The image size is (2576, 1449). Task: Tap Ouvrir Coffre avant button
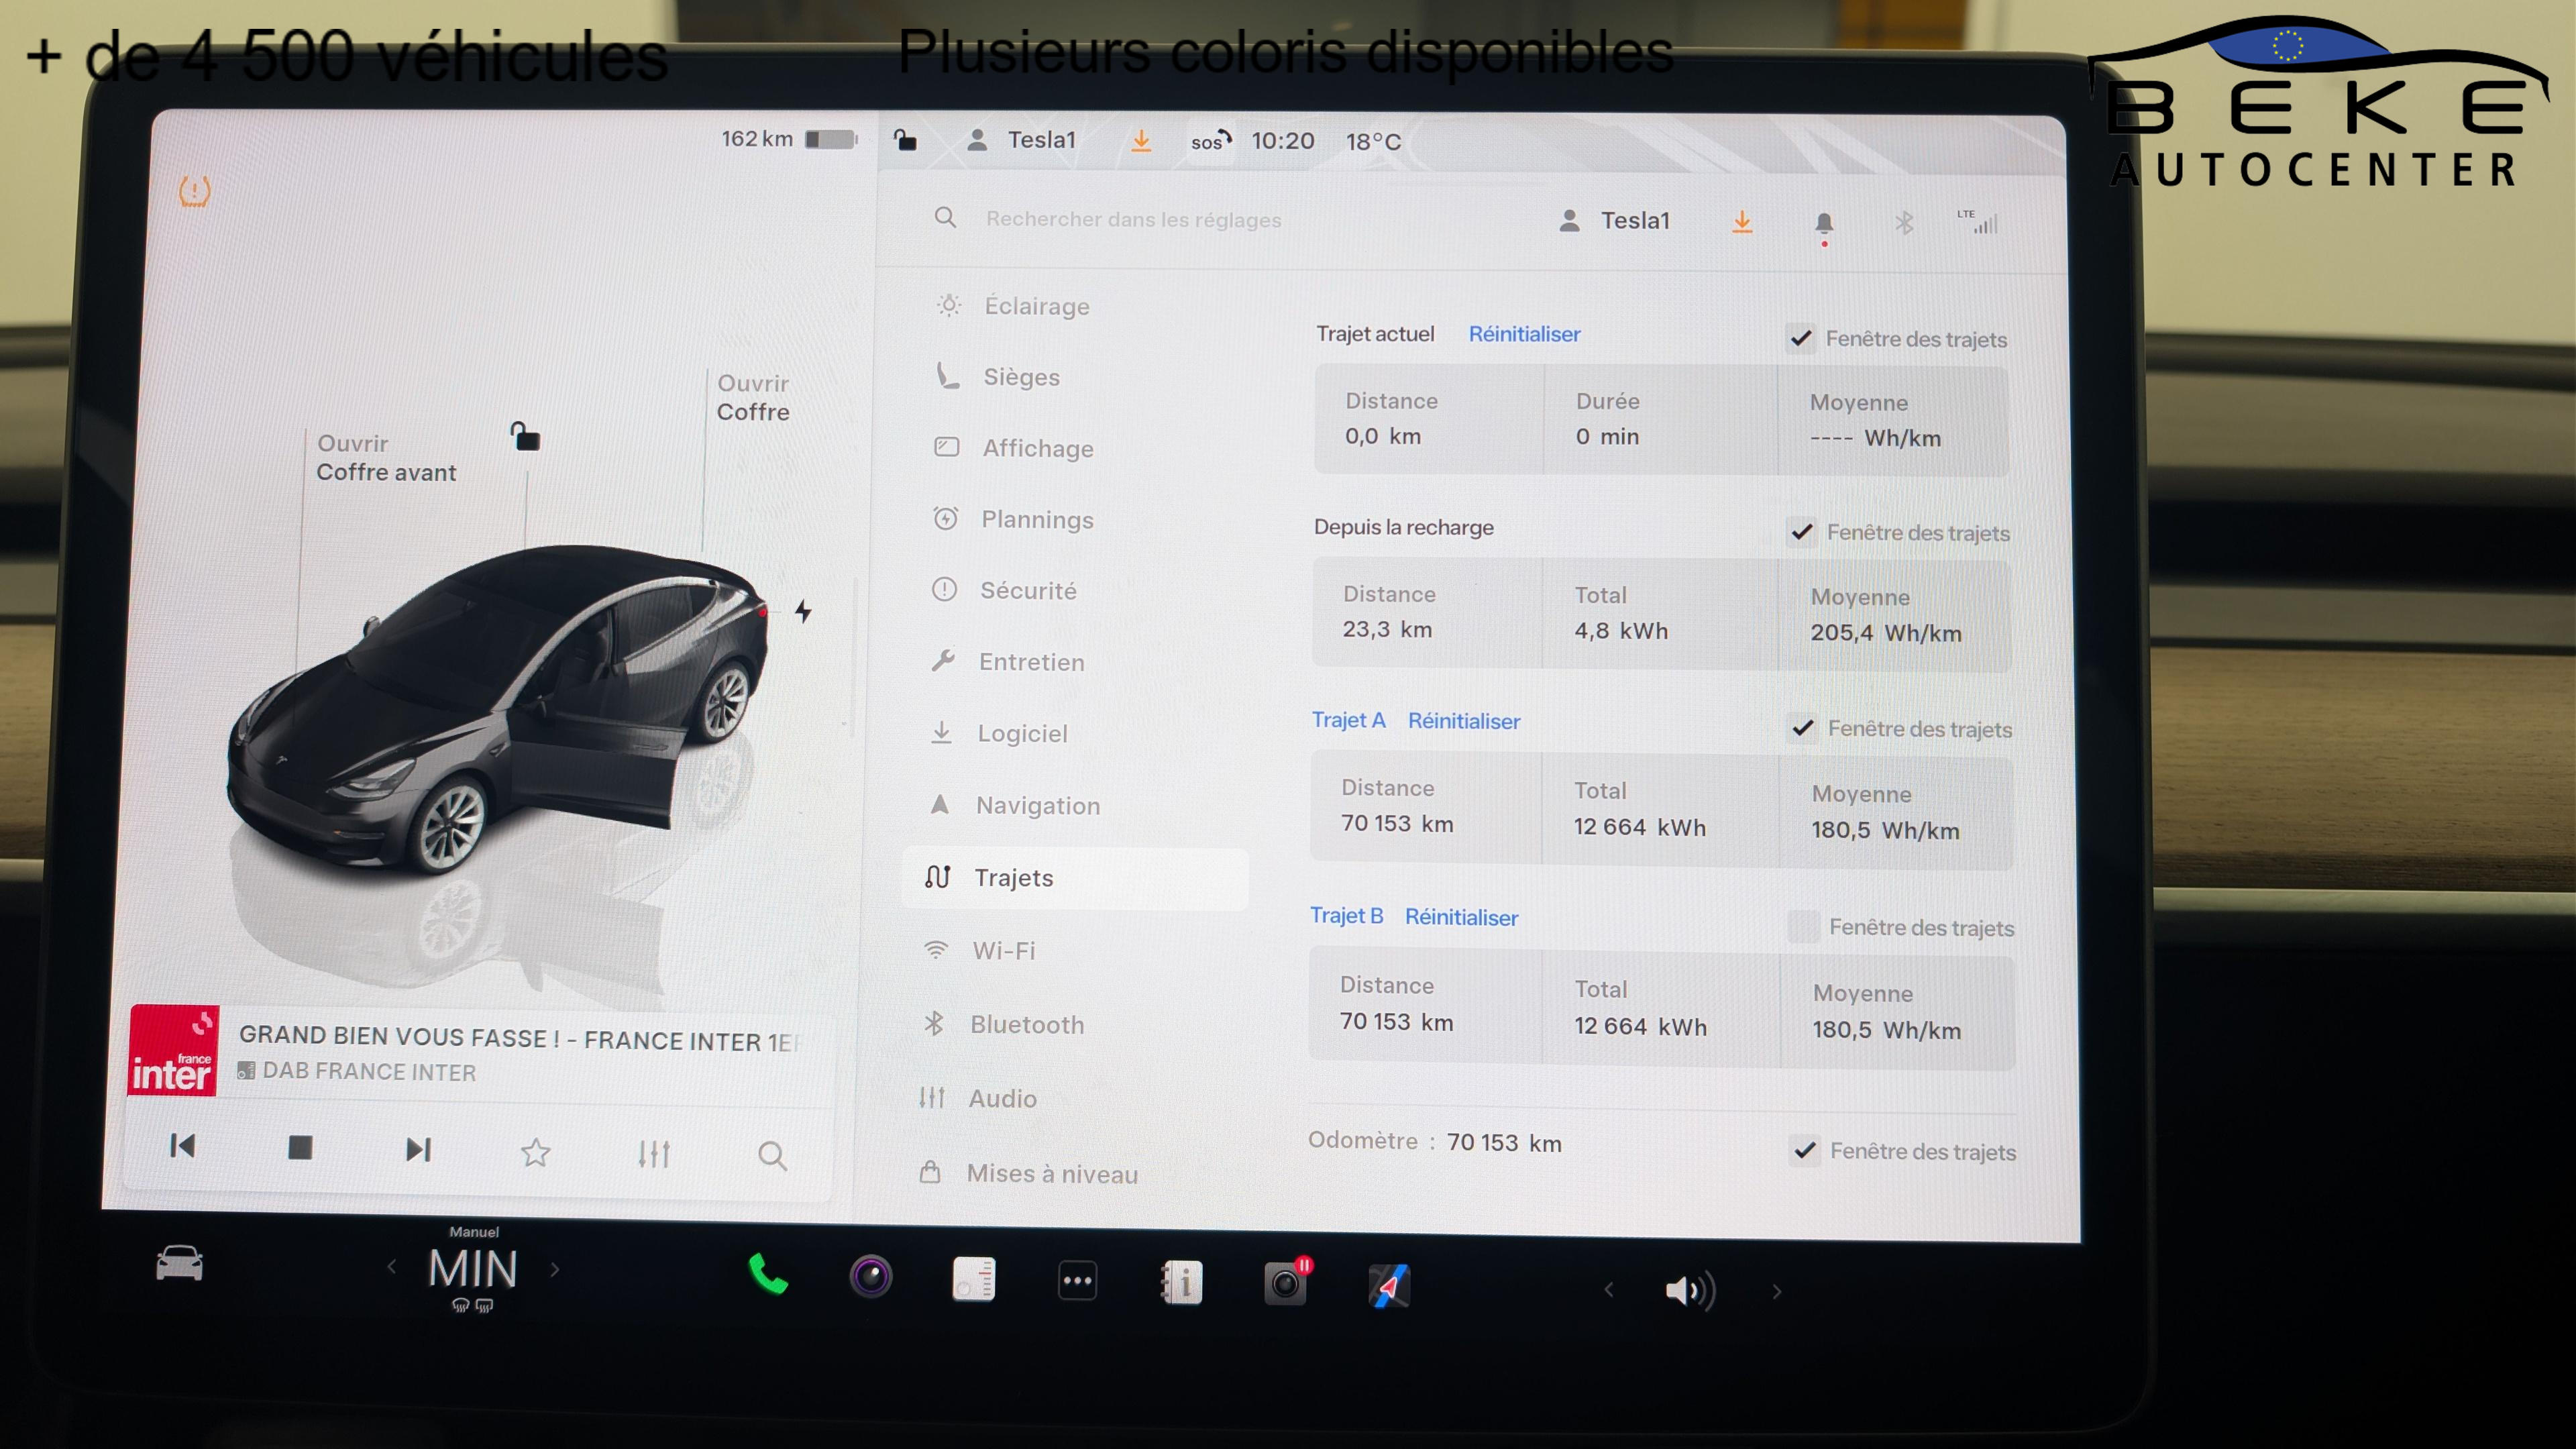coord(386,458)
